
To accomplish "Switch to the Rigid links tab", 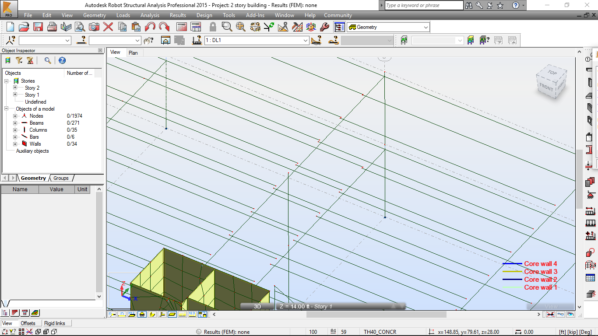I will (x=55, y=323).
